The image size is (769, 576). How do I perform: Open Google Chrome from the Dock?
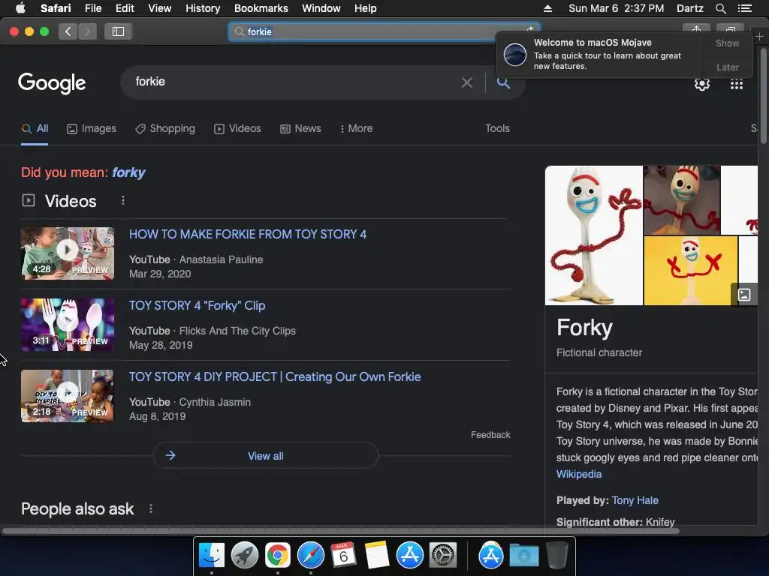pyautogui.click(x=278, y=556)
